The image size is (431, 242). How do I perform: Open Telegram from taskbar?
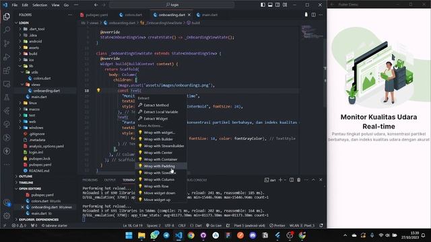coord(166,235)
